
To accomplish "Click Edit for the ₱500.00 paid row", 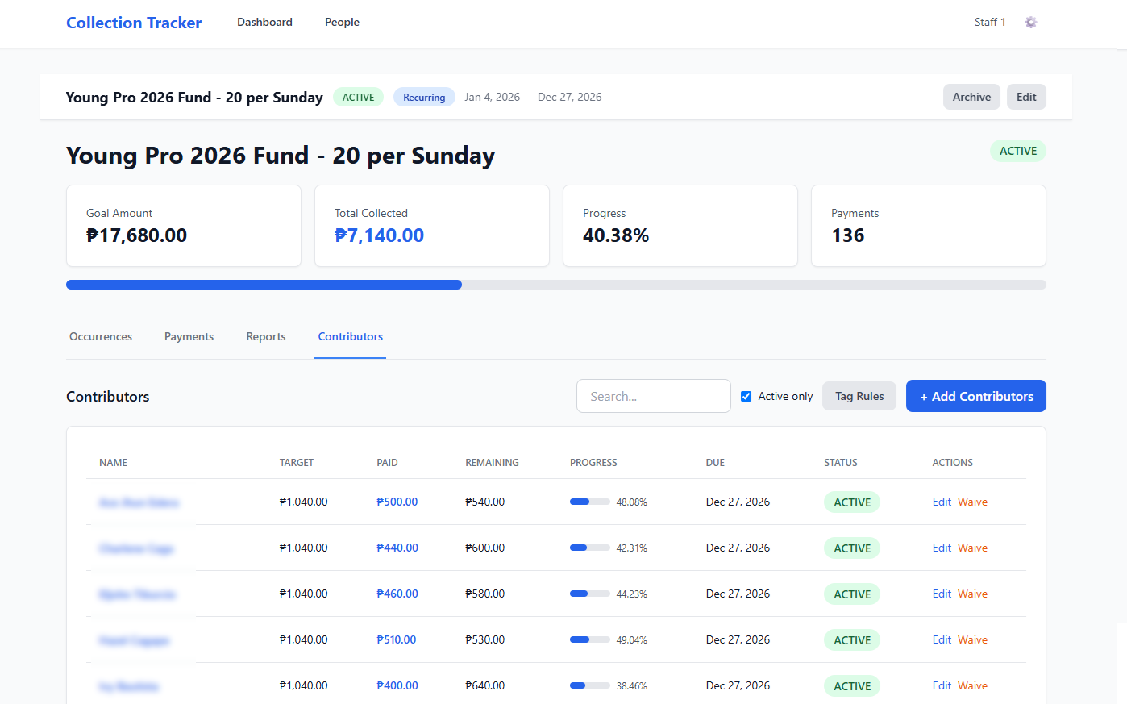I will point(942,502).
